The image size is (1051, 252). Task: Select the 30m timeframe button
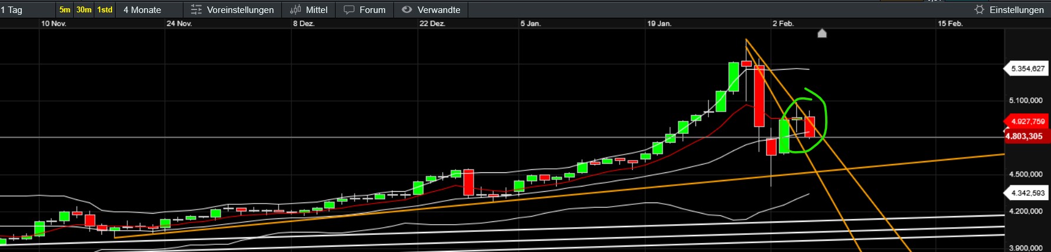pos(84,9)
